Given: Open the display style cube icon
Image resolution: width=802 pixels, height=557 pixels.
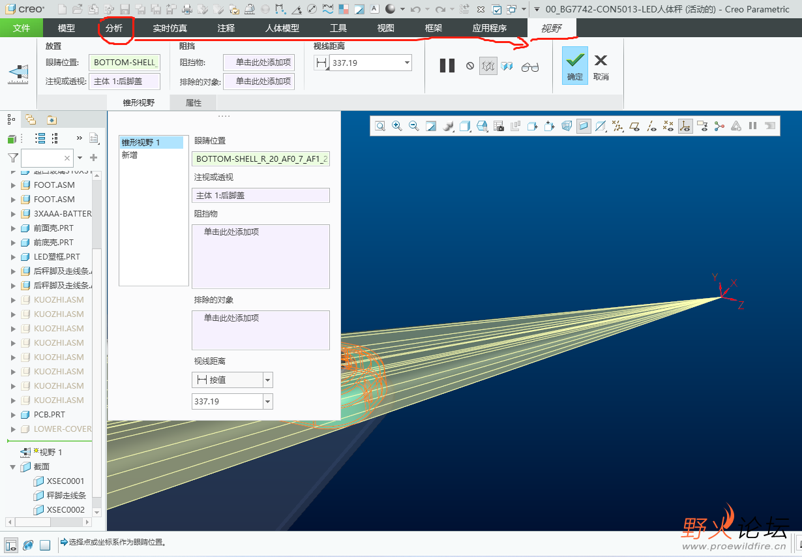Looking at the screenshot, I should pos(465,126).
